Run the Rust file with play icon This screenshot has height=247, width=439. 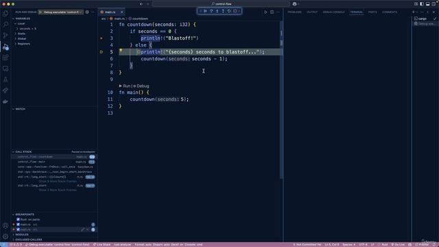coord(265,12)
